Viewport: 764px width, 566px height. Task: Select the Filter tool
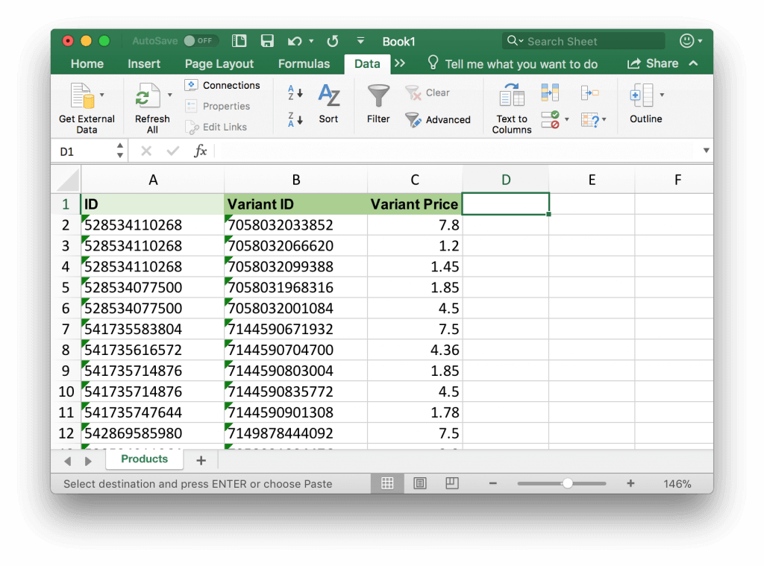pos(378,104)
